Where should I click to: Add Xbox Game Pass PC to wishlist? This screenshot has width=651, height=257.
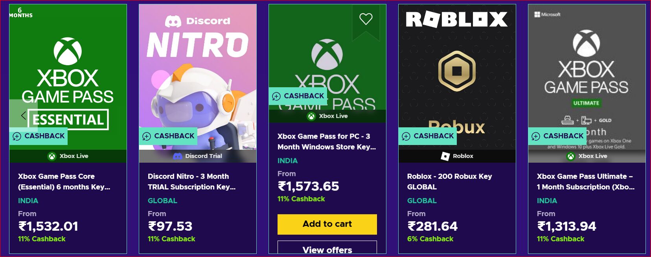click(x=366, y=19)
